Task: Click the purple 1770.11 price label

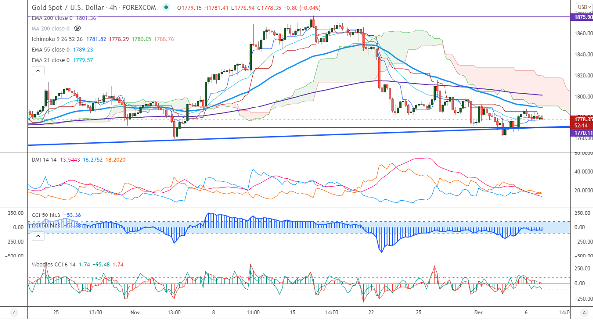Action: point(582,133)
